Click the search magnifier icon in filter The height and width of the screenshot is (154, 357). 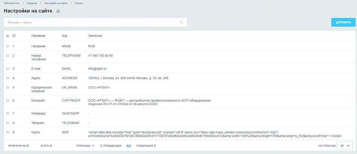tap(181, 22)
